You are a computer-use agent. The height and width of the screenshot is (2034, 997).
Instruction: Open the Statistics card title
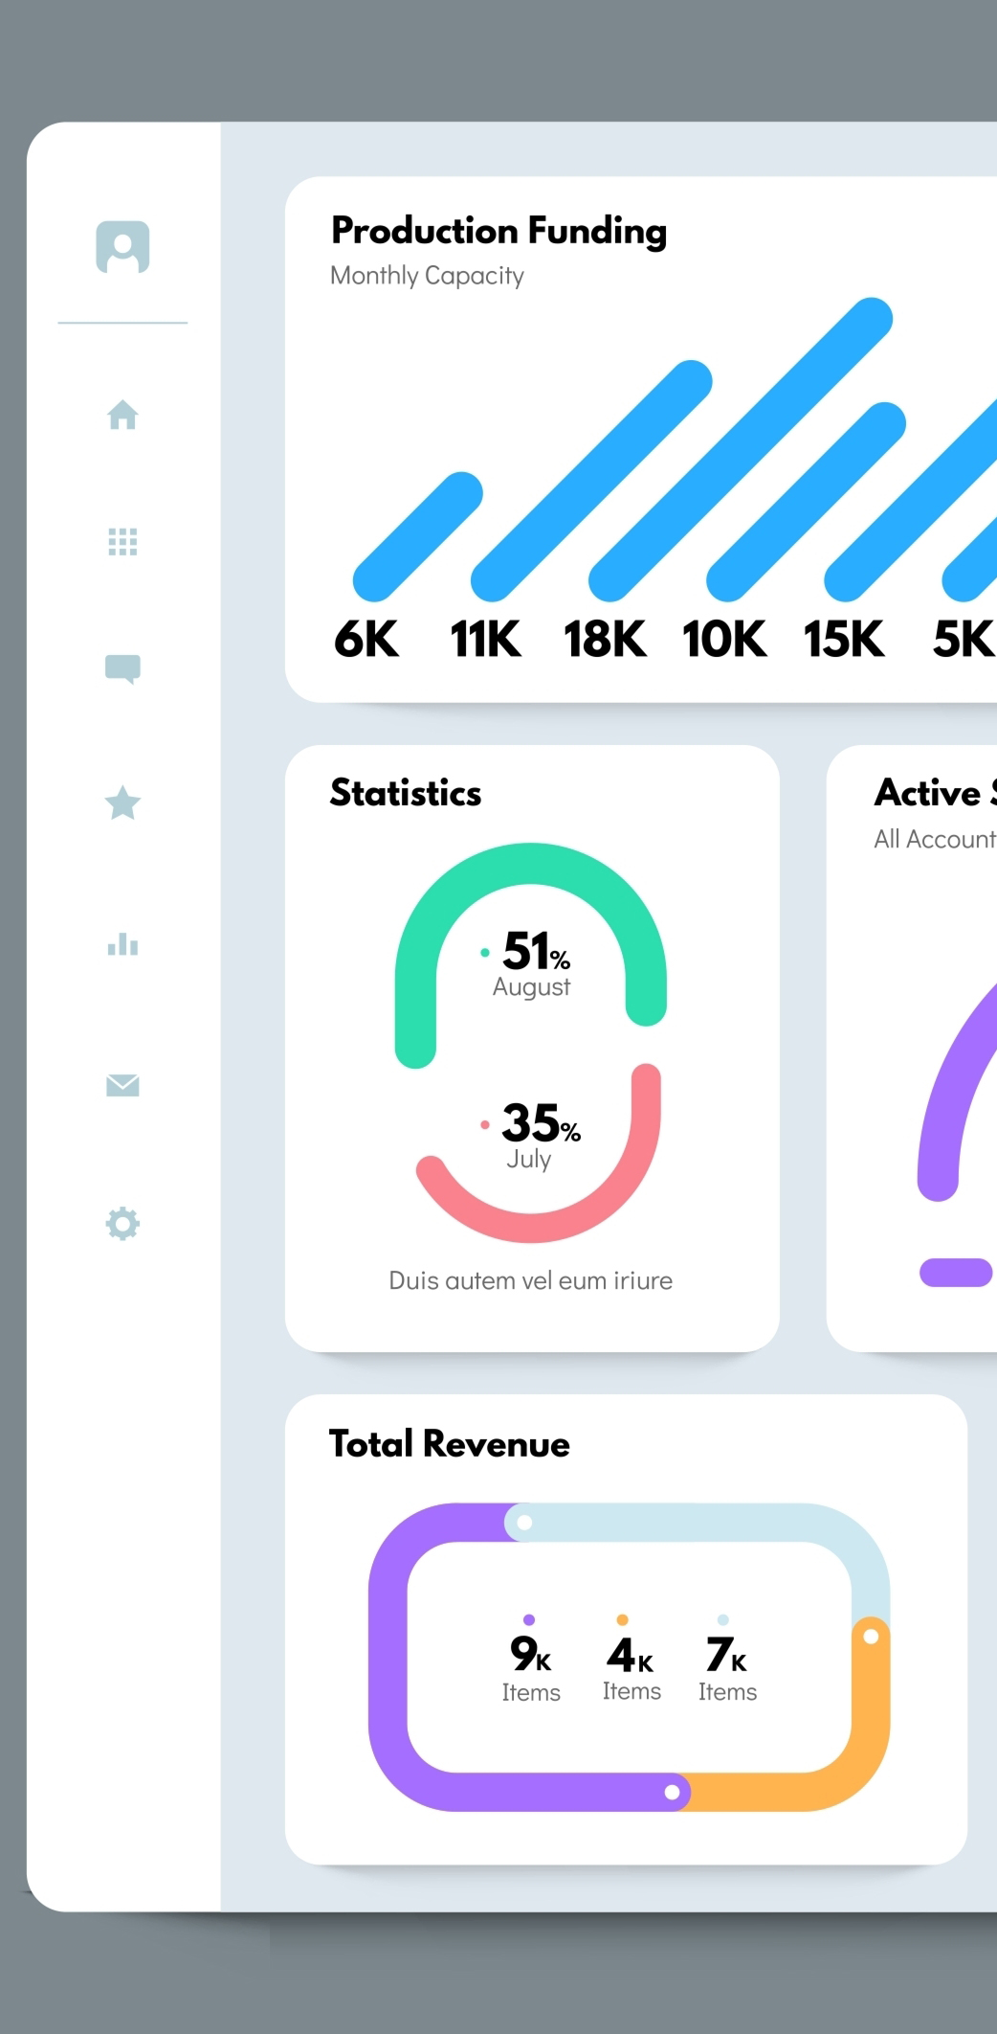[x=406, y=793]
